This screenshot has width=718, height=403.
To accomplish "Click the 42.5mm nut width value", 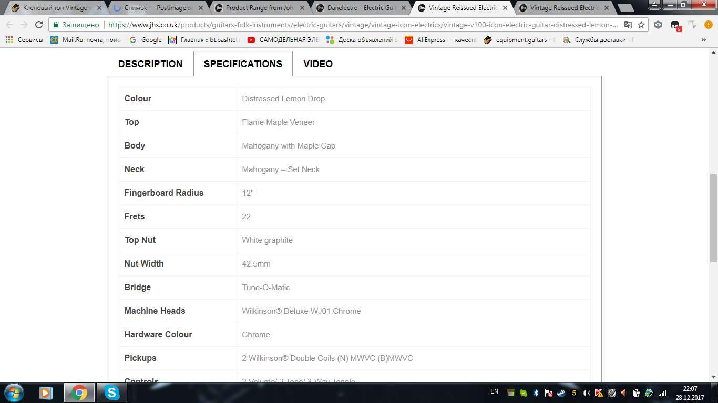I will pos(257,264).
